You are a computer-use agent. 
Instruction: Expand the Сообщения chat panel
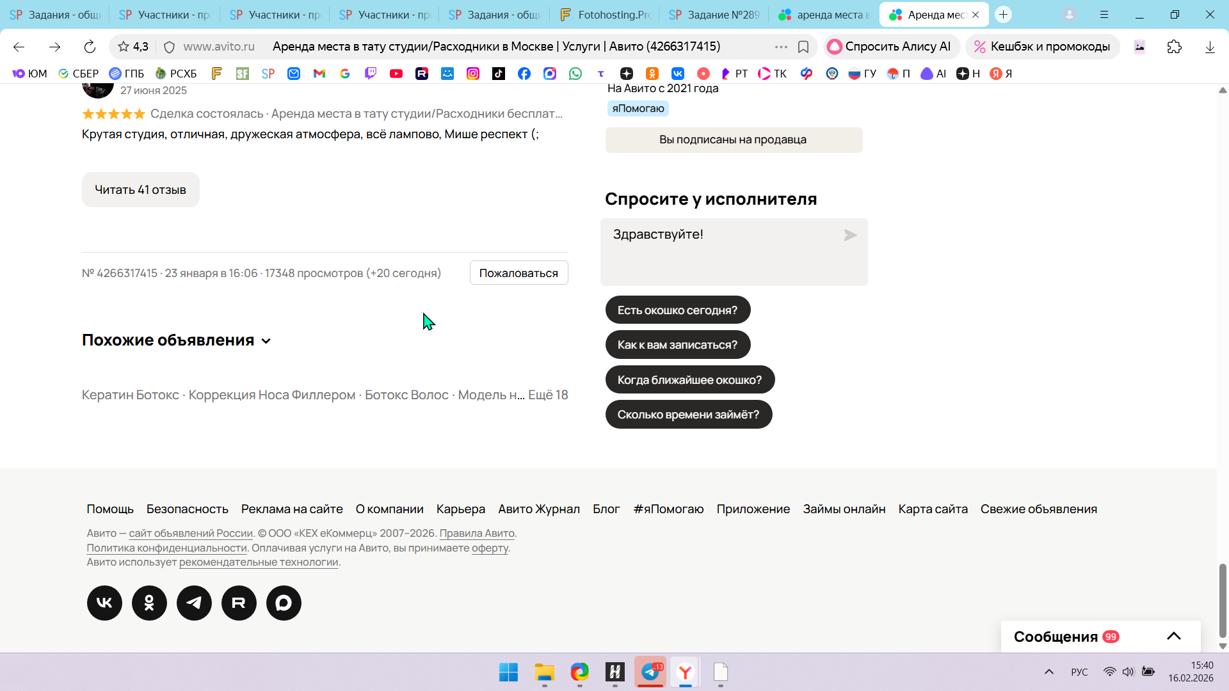pyautogui.click(x=1173, y=636)
